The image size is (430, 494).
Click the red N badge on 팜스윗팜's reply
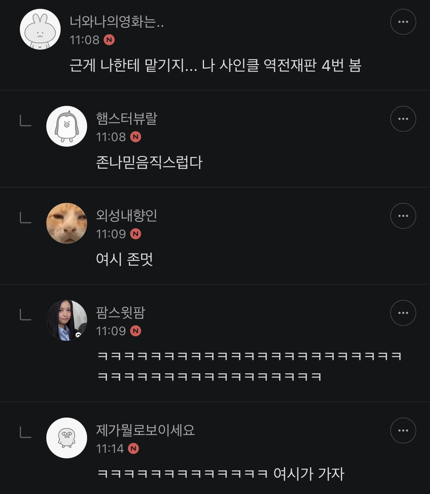point(135,331)
